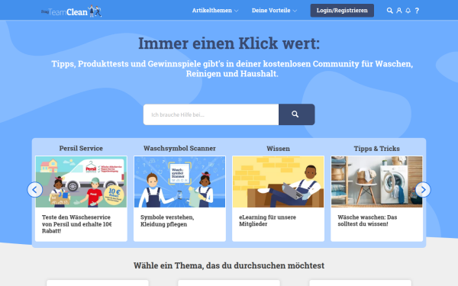Click the Login/Registrieren button
This screenshot has width=458, height=286.
click(x=342, y=11)
